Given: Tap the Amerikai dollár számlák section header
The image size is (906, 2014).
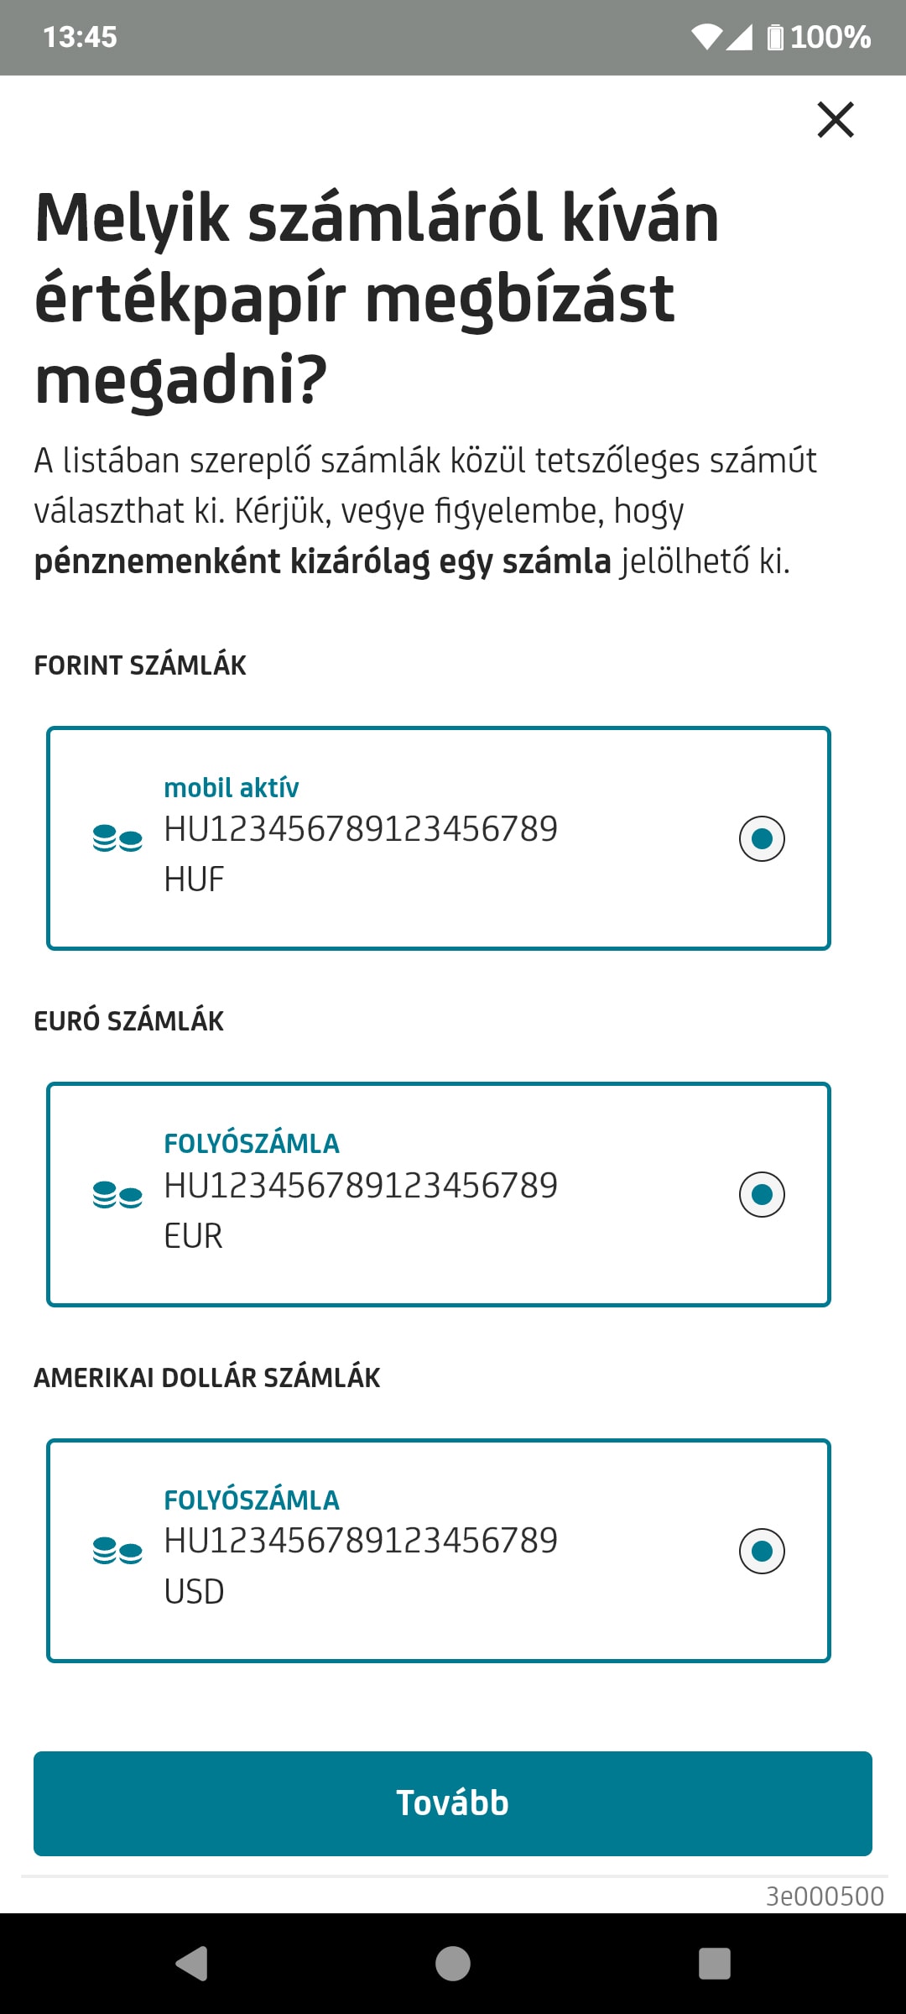Looking at the screenshot, I should 207,1378.
